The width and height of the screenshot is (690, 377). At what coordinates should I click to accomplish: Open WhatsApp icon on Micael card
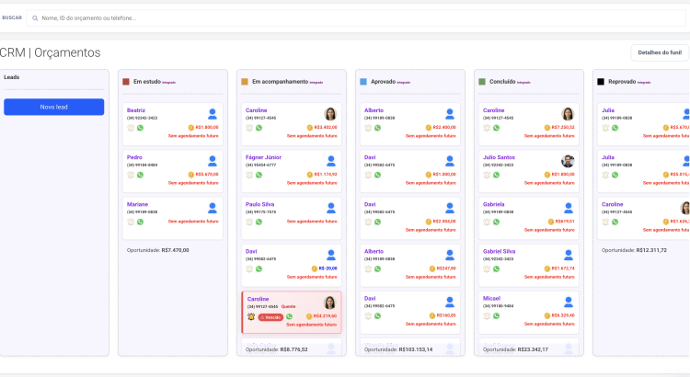click(x=496, y=316)
